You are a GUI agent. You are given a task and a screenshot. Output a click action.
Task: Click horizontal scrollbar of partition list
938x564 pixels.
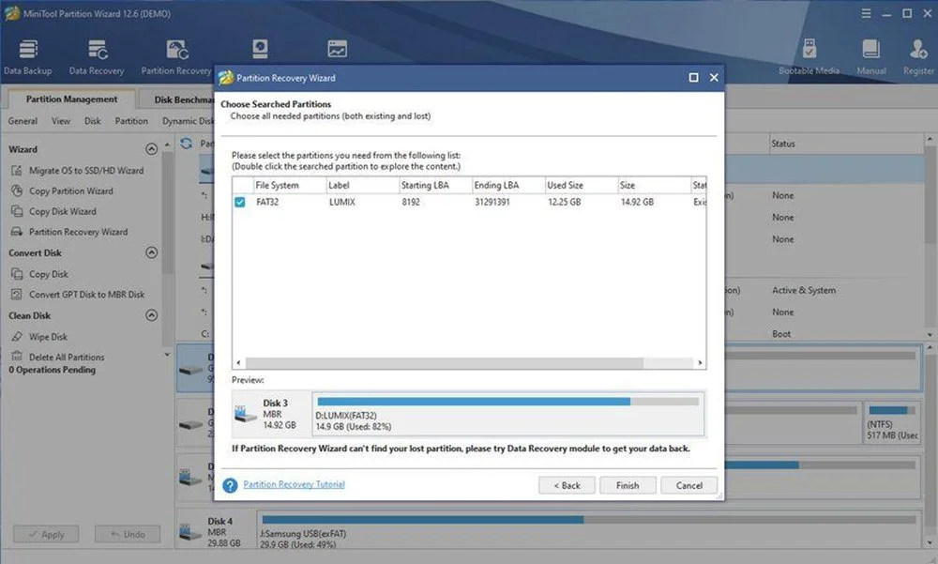[x=445, y=363]
